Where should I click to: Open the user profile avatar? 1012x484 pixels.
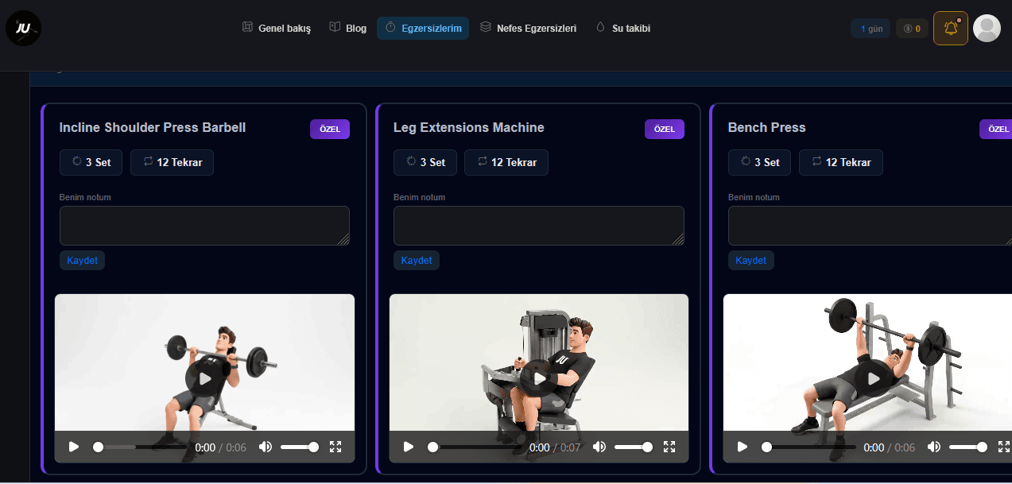987,29
